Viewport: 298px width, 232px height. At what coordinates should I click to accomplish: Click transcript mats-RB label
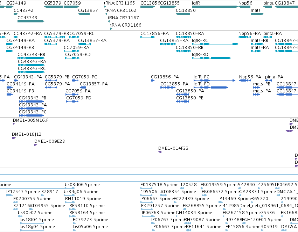(x=259, y=41)
